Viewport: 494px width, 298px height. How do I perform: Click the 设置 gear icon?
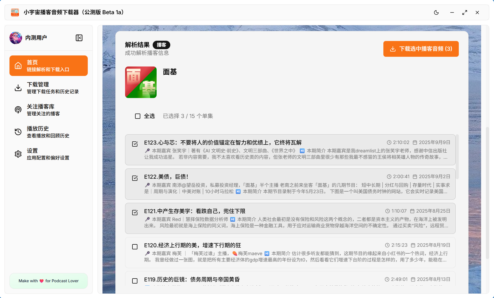[x=18, y=154]
